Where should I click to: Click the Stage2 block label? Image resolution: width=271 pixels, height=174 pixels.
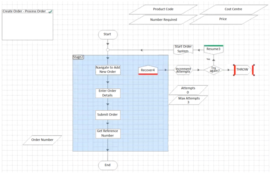coord(78,57)
